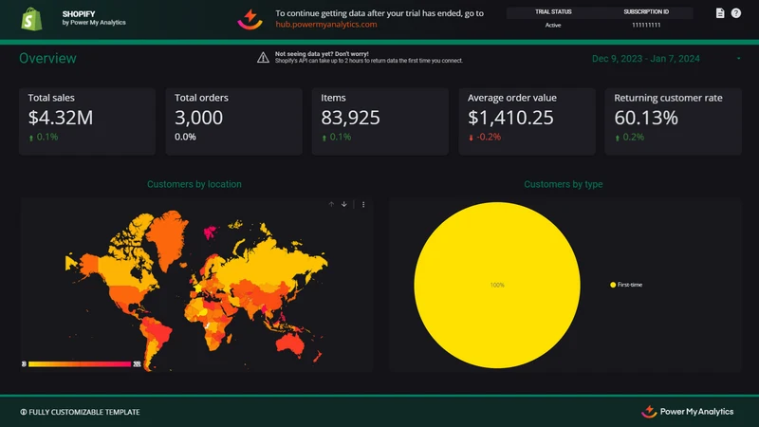
Task: Open the map chart three-dot menu
Action: tap(363, 204)
